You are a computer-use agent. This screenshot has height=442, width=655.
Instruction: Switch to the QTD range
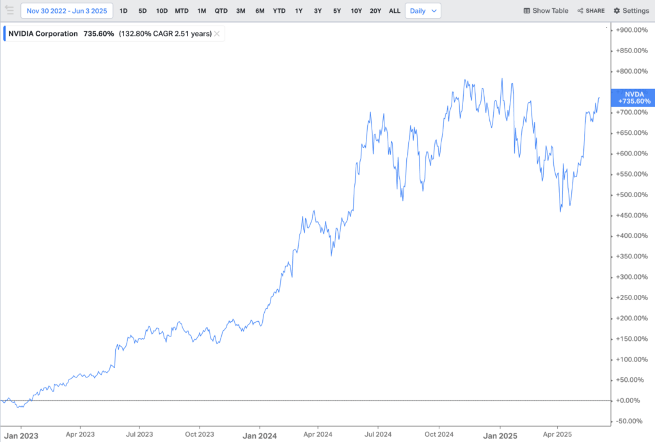221,11
